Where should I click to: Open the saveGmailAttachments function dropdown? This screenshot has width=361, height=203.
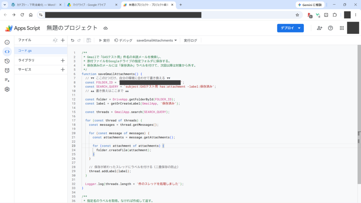pos(157,40)
